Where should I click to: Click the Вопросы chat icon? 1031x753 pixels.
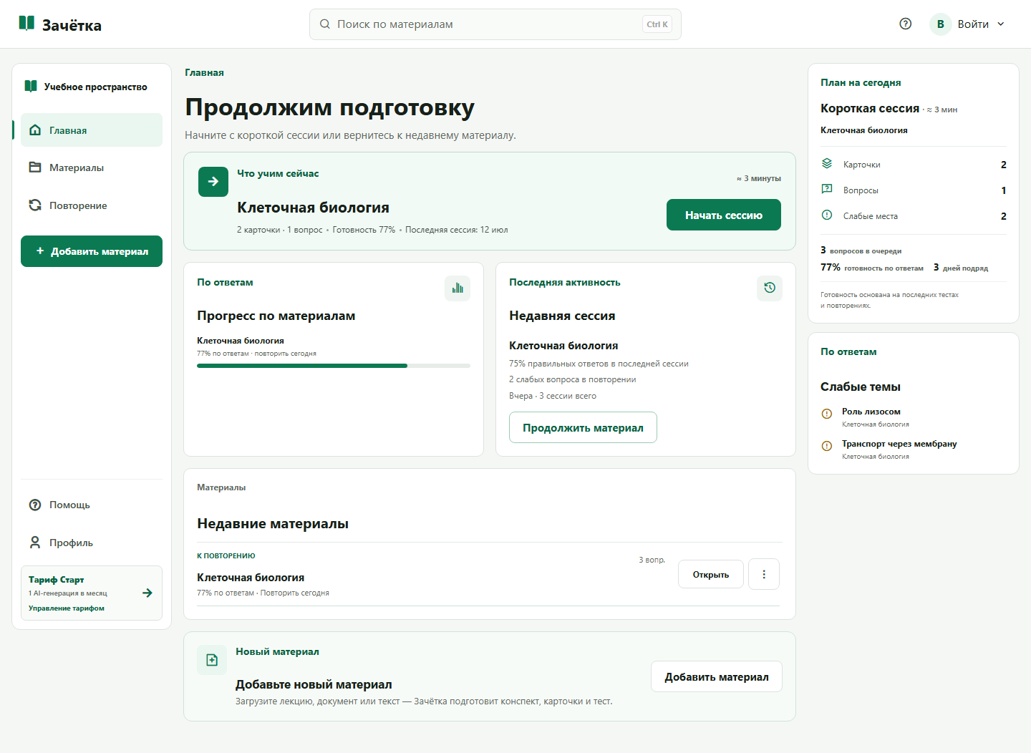827,190
